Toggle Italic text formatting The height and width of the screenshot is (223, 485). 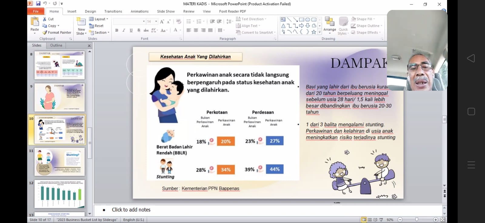point(124,30)
